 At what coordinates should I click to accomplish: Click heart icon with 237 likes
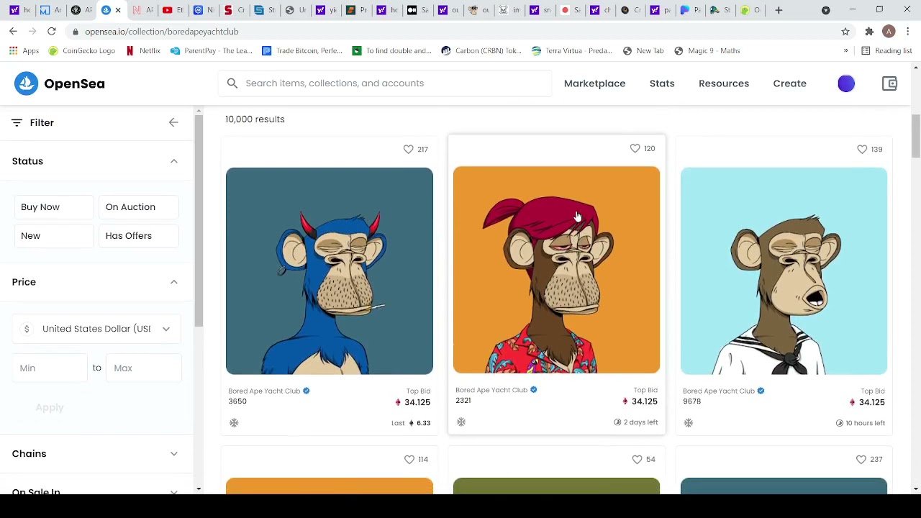pos(861,459)
